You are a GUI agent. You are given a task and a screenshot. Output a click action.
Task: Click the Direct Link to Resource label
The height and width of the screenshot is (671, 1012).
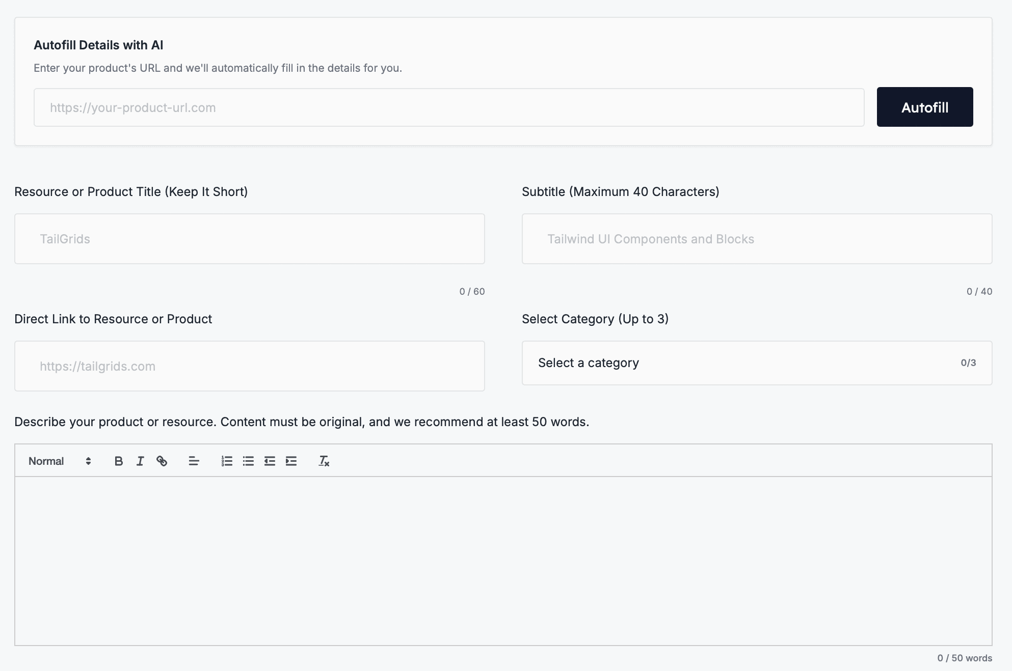(x=113, y=319)
